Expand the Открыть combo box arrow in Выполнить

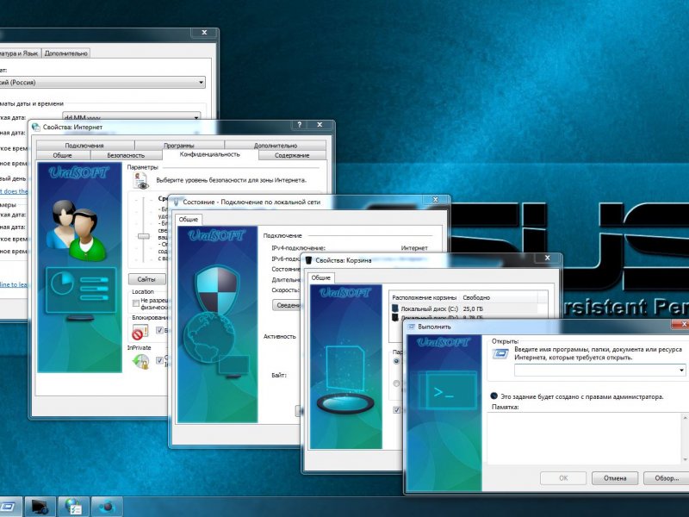[681, 371]
